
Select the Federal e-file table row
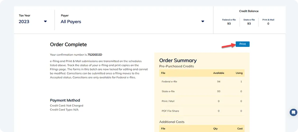click(x=202, y=82)
